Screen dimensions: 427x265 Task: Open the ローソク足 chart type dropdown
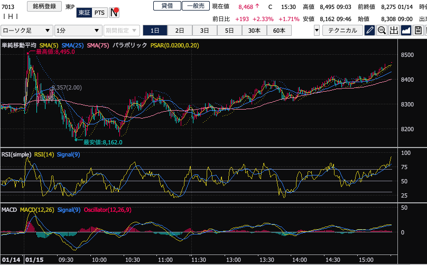(x=27, y=30)
